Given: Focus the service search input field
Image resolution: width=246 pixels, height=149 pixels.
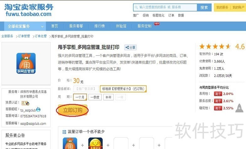Looking at the screenshot, I should coord(165,8).
